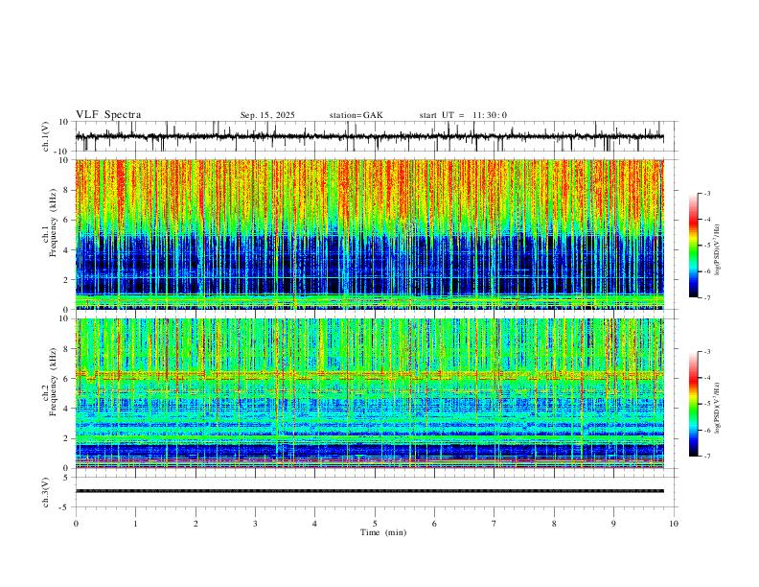Click the "2" kHz tick of ch.2 spectrogram
Image resolution: width=759 pixels, height=587 pixels.
click(67, 438)
